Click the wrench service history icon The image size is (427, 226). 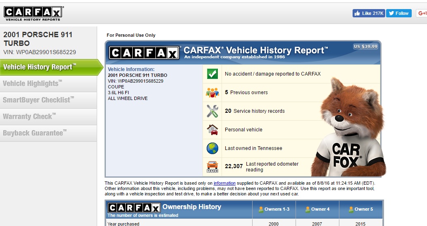click(x=212, y=111)
